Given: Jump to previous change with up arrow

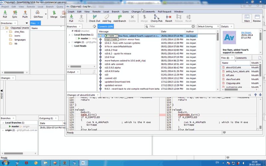Looking at the screenshot, I should [x=255, y=95].
